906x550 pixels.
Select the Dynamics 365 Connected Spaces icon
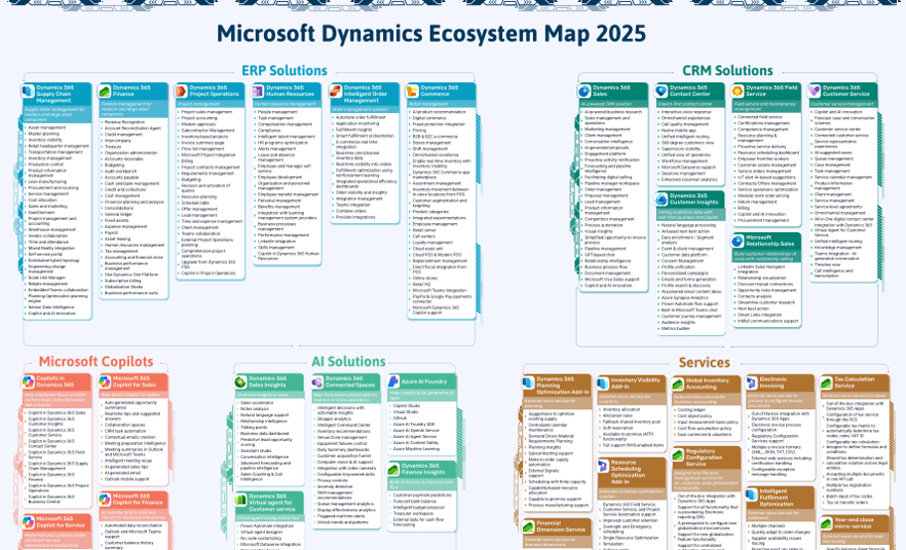(x=318, y=383)
